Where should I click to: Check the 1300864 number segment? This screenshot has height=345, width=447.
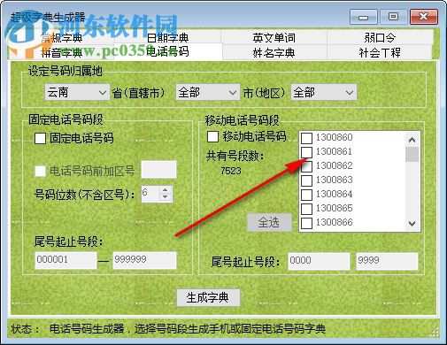(306, 195)
